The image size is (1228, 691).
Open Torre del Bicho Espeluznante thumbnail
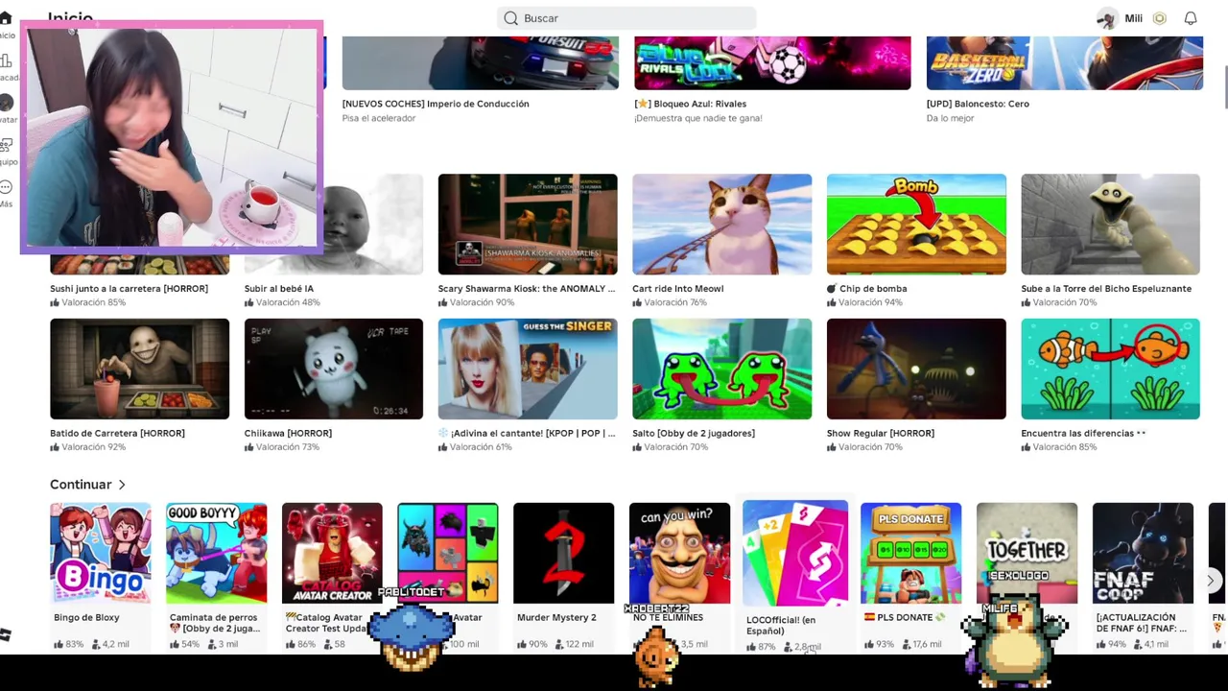(1111, 225)
